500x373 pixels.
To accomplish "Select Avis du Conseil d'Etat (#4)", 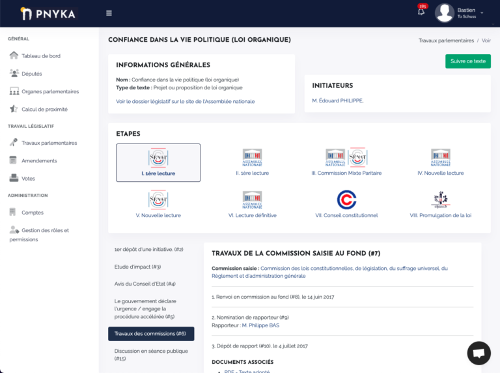I will click(145, 284).
